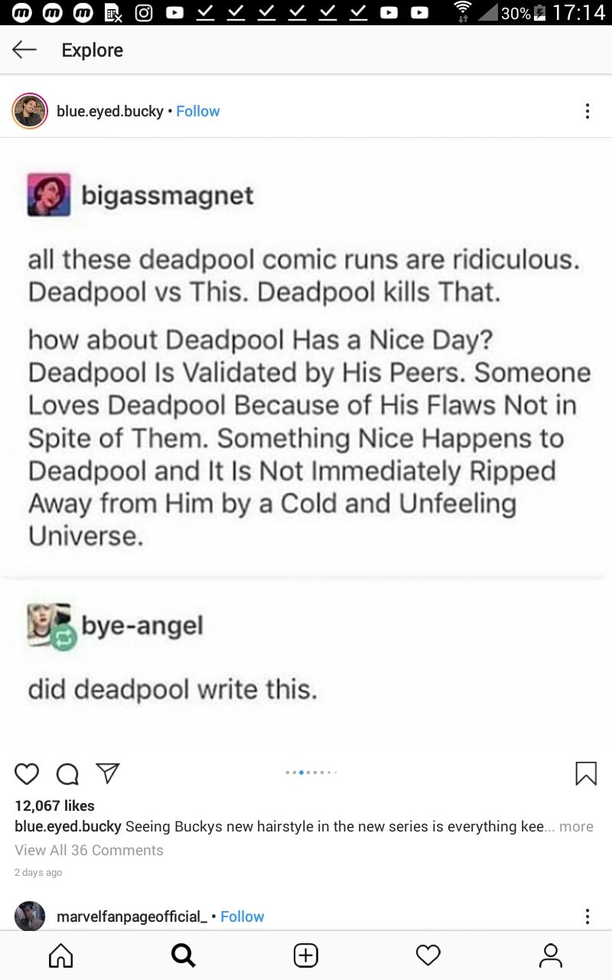View All 36 Comments
This screenshot has width=612, height=980.
tap(89, 850)
